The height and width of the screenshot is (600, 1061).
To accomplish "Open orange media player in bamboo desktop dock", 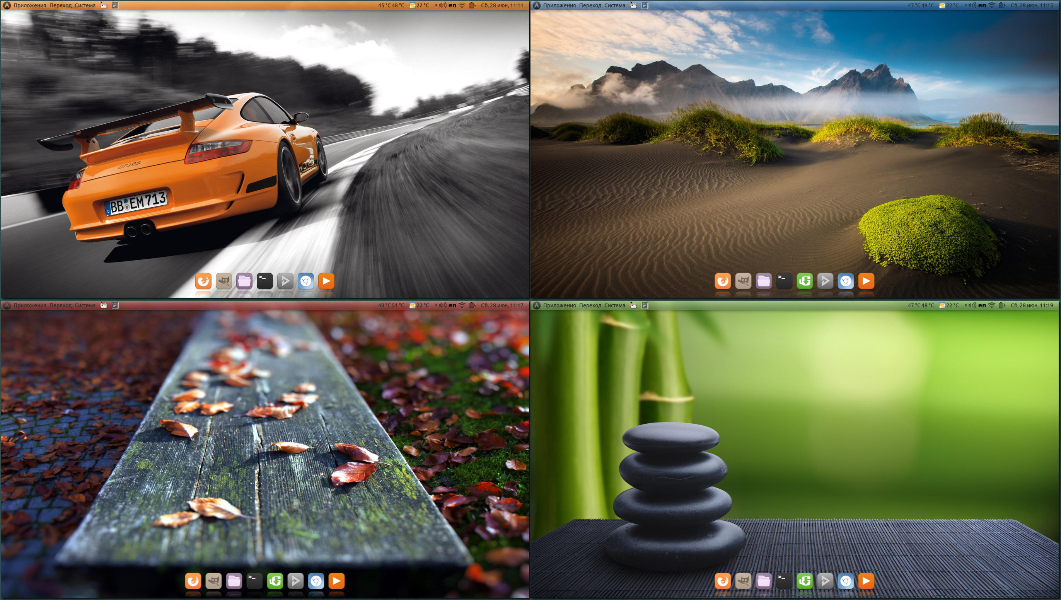I will coord(866,581).
